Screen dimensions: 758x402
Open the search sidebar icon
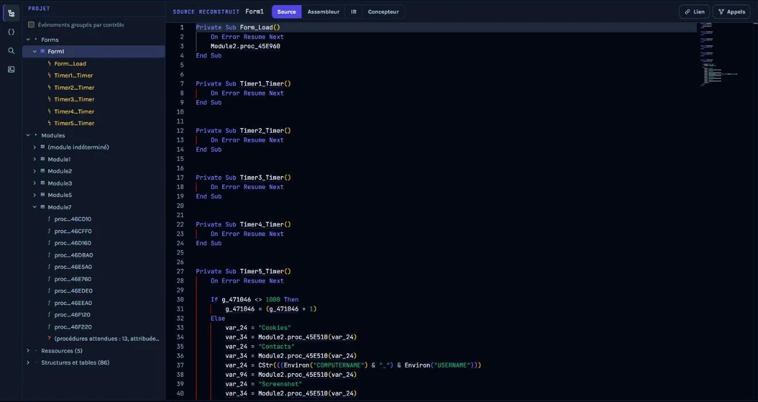[11, 51]
